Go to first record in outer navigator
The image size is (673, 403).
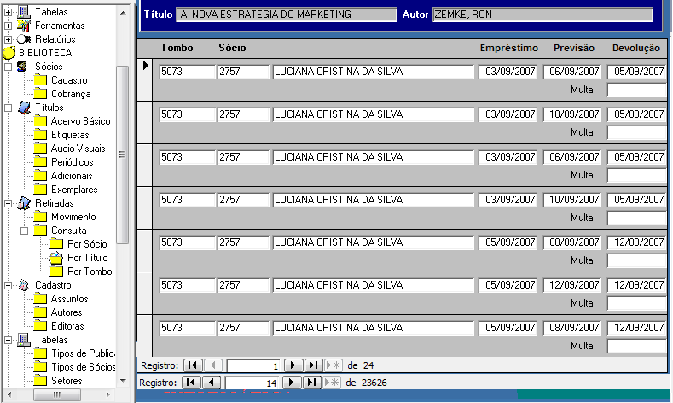(191, 383)
